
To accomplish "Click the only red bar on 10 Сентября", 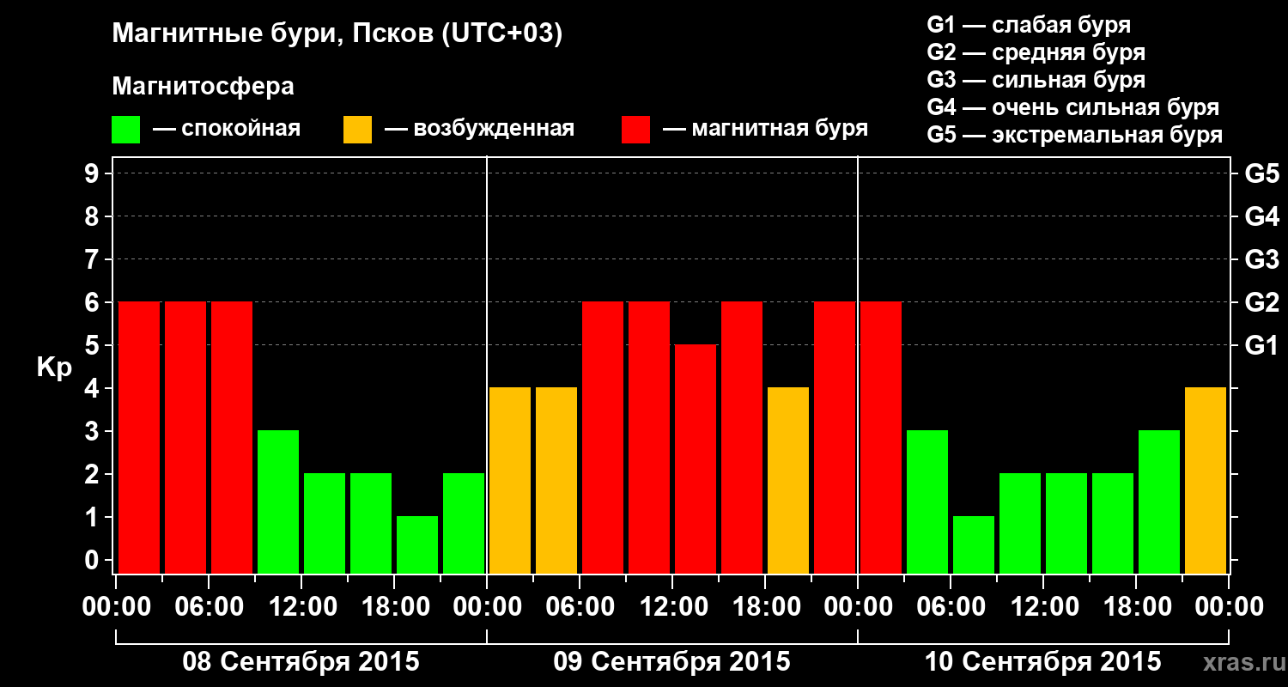I will (x=881, y=437).
